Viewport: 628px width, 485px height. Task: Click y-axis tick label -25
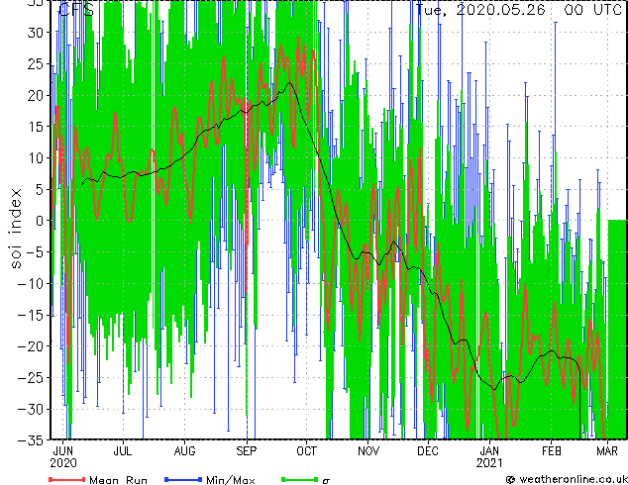tap(31, 378)
